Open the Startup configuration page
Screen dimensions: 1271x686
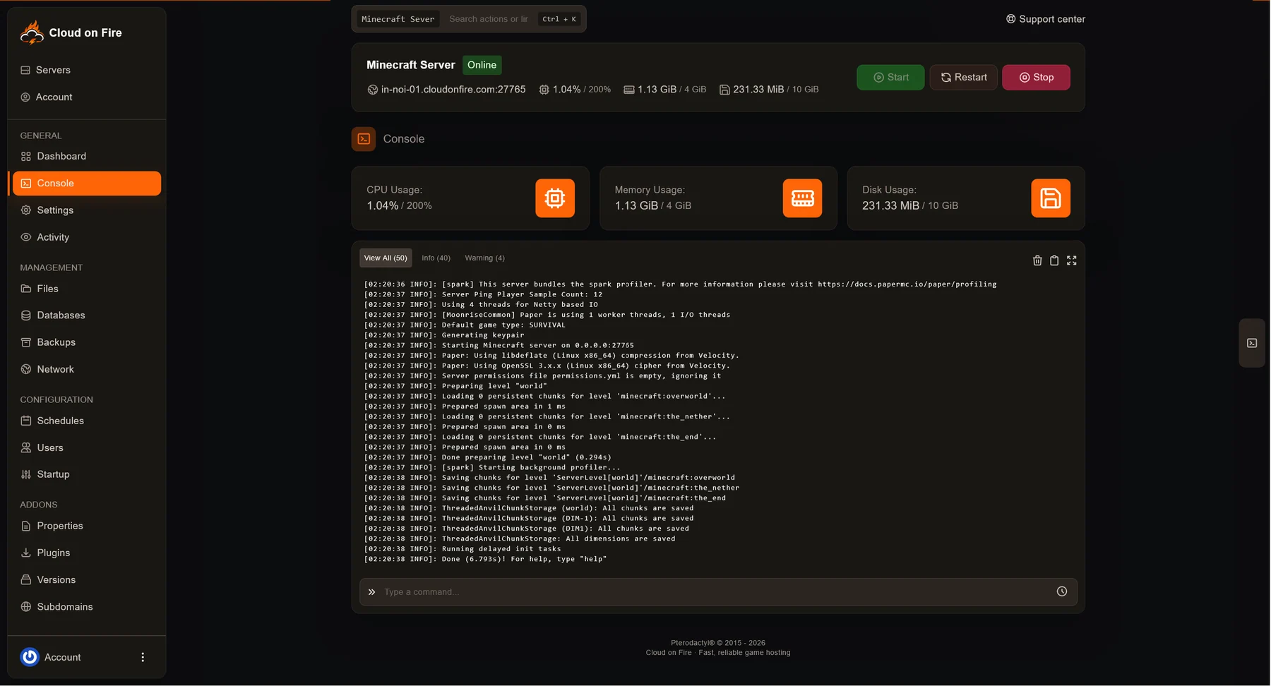point(87,474)
